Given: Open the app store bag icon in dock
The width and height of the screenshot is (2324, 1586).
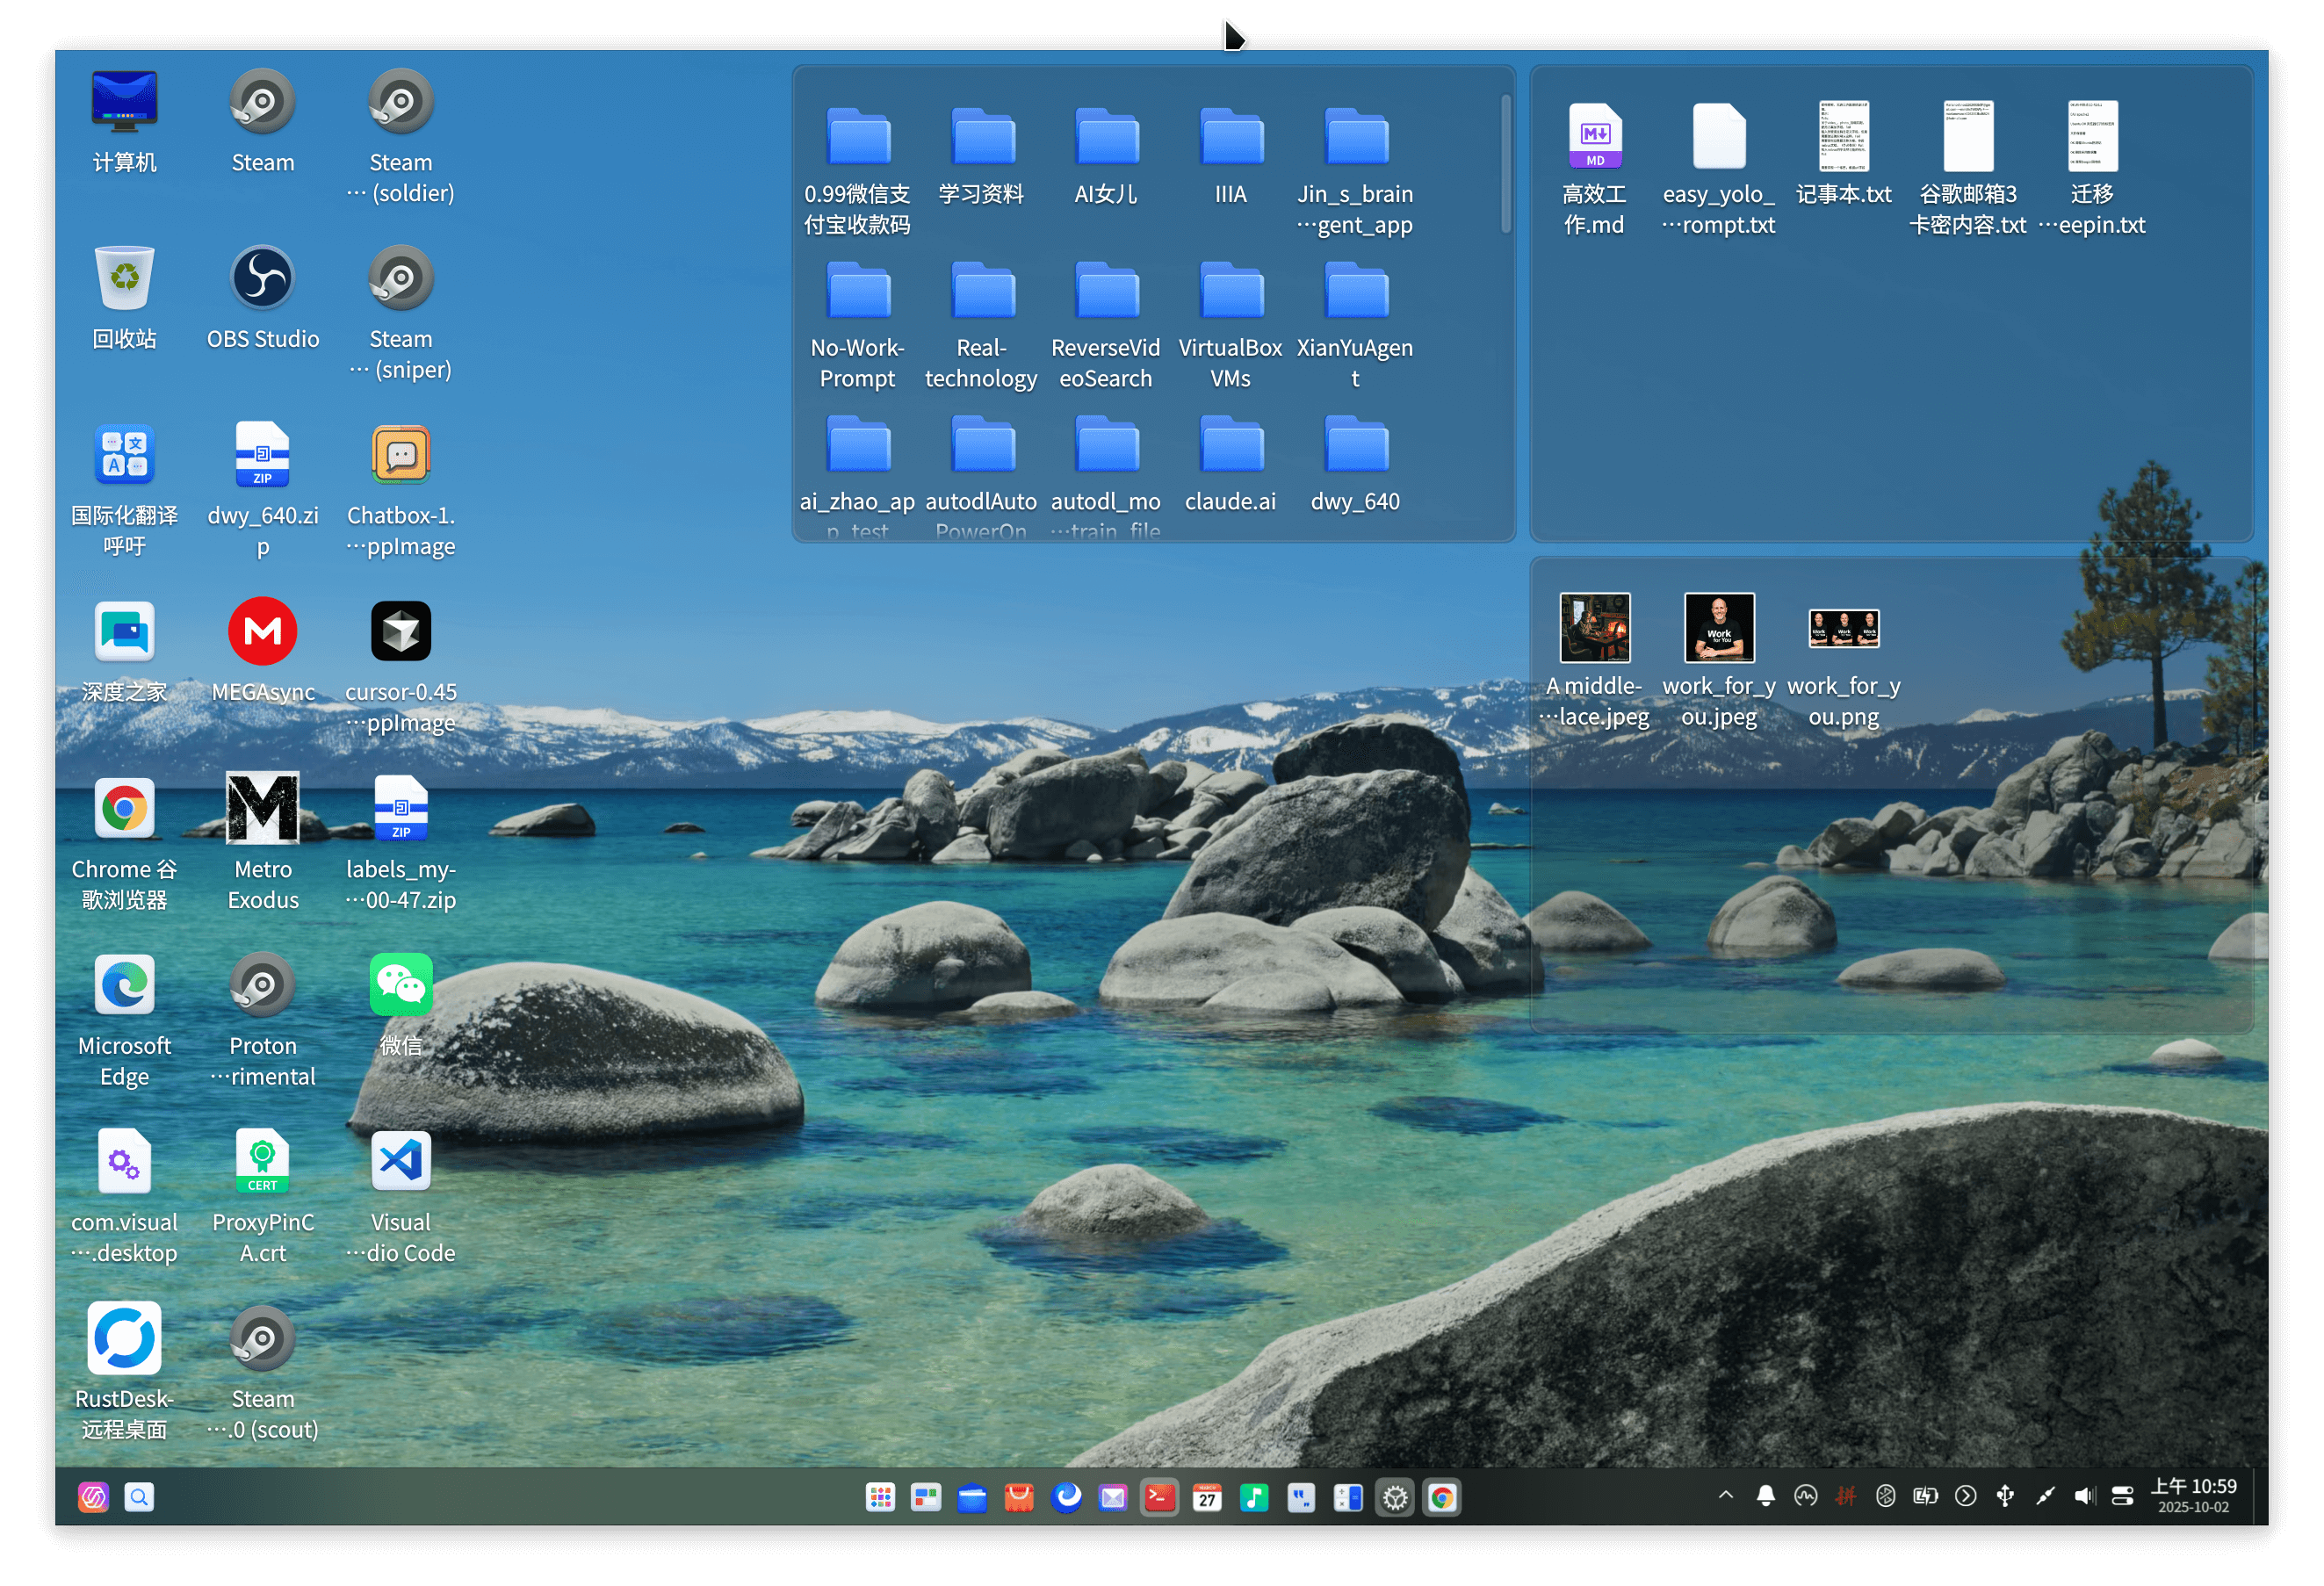Looking at the screenshot, I should coord(1019,1499).
